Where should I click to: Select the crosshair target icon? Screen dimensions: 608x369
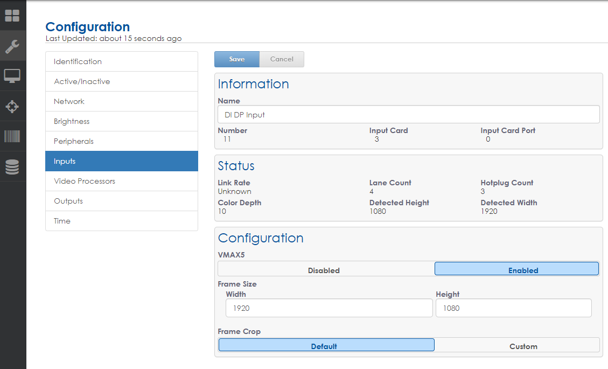click(12, 106)
